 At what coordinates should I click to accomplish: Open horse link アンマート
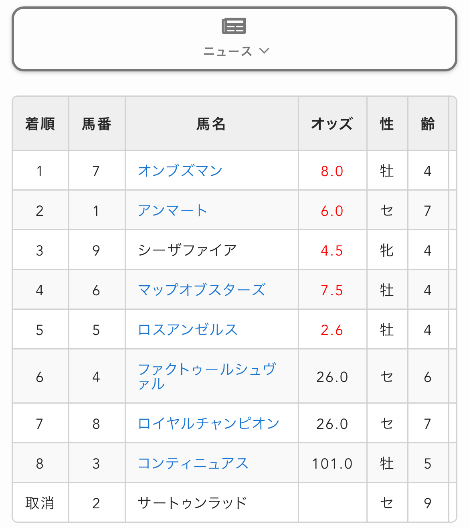pos(172,211)
